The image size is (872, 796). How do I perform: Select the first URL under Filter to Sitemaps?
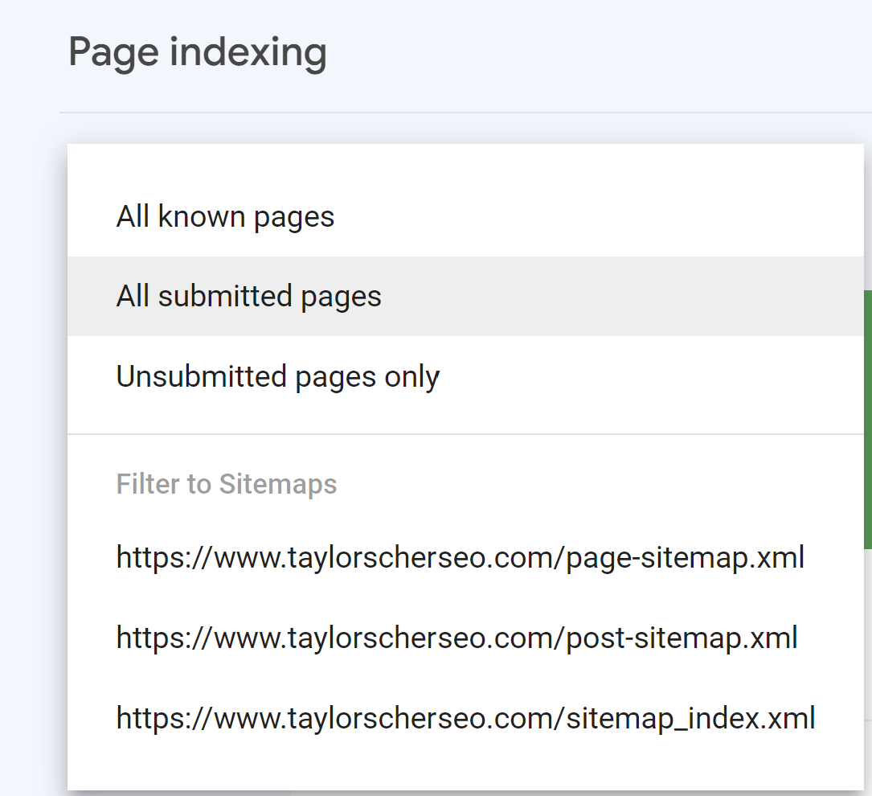pos(460,557)
